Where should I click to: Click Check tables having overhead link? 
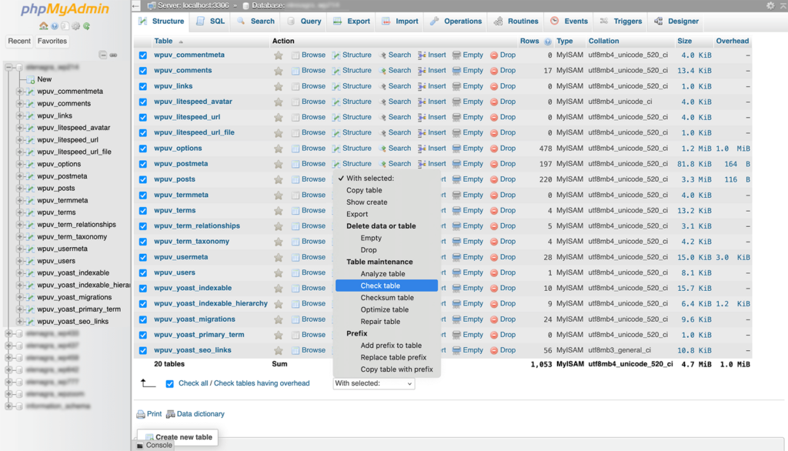[262, 383]
